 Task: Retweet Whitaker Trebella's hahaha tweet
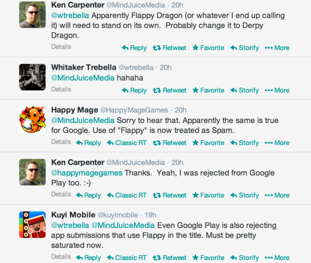170,91
